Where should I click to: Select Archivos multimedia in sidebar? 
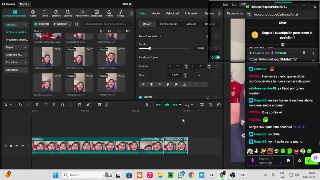click(17, 32)
